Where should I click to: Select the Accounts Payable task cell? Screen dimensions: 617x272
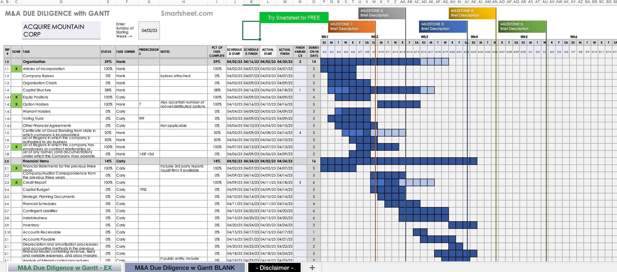tap(61, 239)
